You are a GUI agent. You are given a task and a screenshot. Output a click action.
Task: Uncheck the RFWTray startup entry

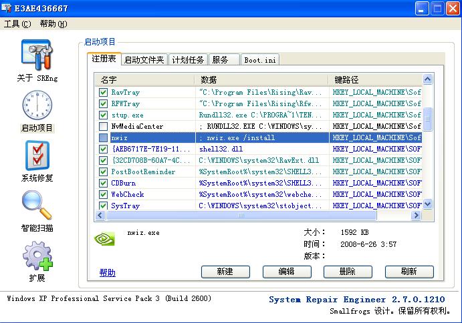coord(103,103)
